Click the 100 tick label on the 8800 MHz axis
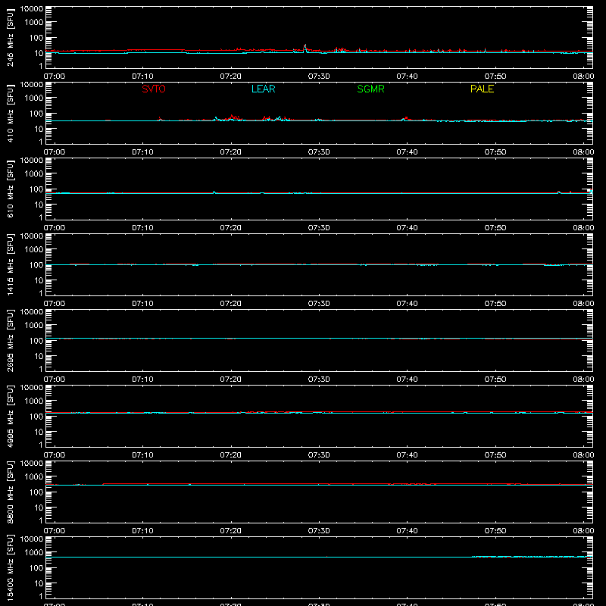 [x=36, y=492]
